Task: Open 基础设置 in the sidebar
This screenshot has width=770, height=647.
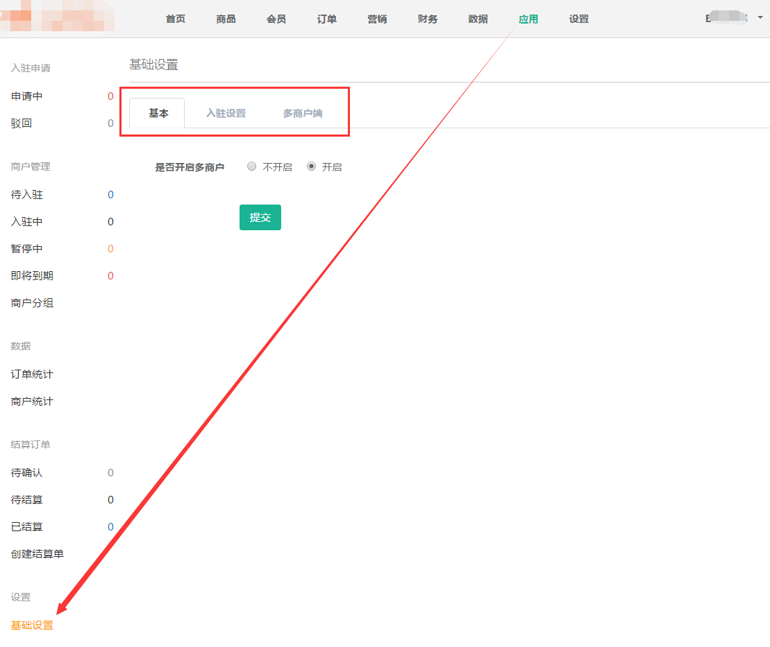Action: 32,625
